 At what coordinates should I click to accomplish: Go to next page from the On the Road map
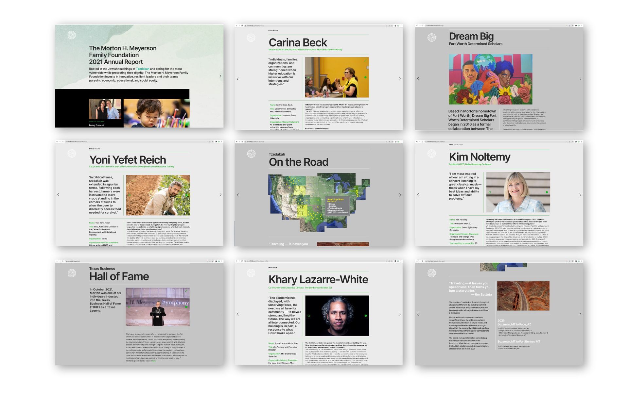(400, 195)
